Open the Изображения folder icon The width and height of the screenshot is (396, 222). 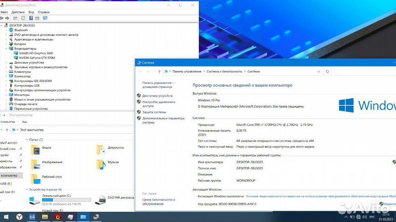tap(35, 164)
